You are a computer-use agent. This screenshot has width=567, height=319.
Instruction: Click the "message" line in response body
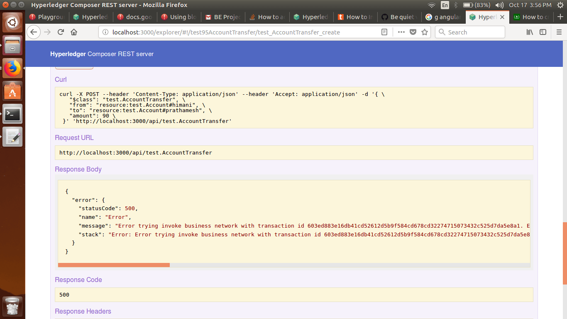point(304,226)
